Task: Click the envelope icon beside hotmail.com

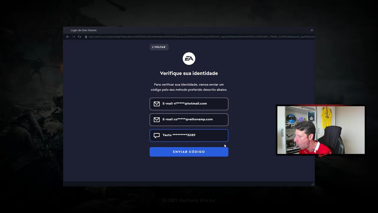Action: (x=157, y=104)
